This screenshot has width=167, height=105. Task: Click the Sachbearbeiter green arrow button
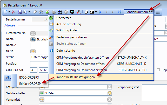coord(42,93)
